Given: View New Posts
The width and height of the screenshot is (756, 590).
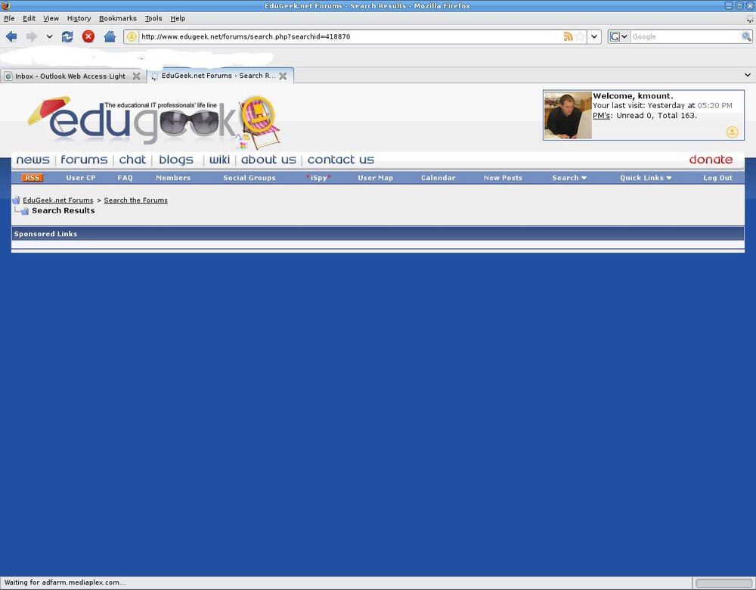Looking at the screenshot, I should (x=503, y=178).
